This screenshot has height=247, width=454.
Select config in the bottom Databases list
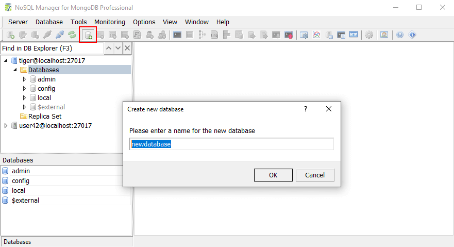pyautogui.click(x=21, y=181)
